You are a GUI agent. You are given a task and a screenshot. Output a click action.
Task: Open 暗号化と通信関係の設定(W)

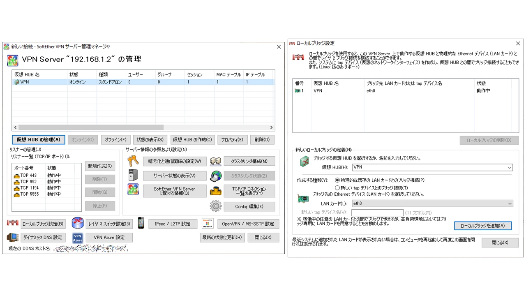175,161
